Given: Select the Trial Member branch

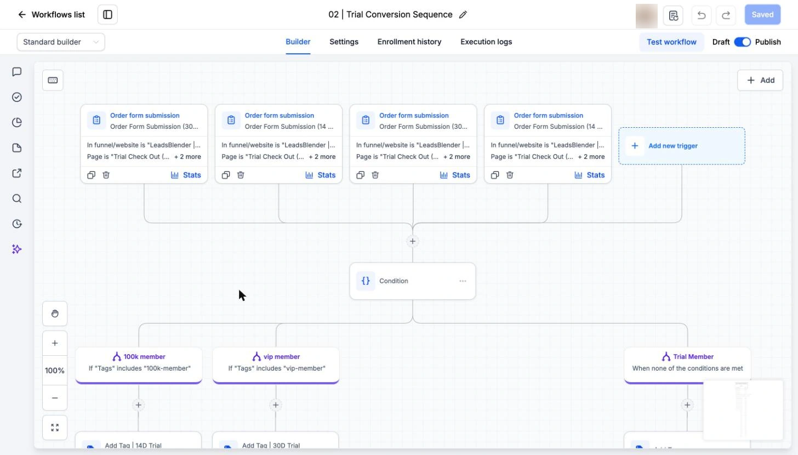Looking at the screenshot, I should coord(687,365).
